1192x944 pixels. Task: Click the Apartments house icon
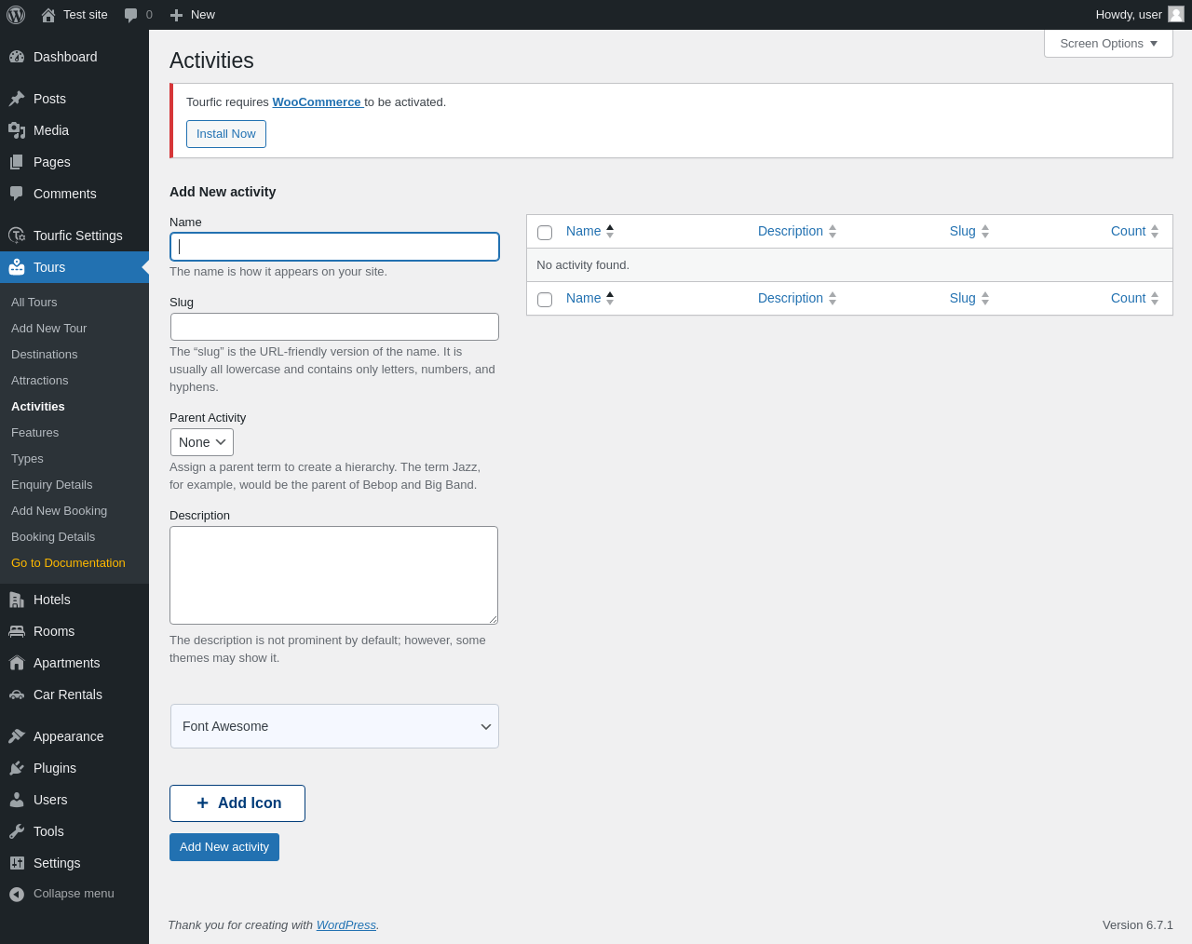point(17,663)
